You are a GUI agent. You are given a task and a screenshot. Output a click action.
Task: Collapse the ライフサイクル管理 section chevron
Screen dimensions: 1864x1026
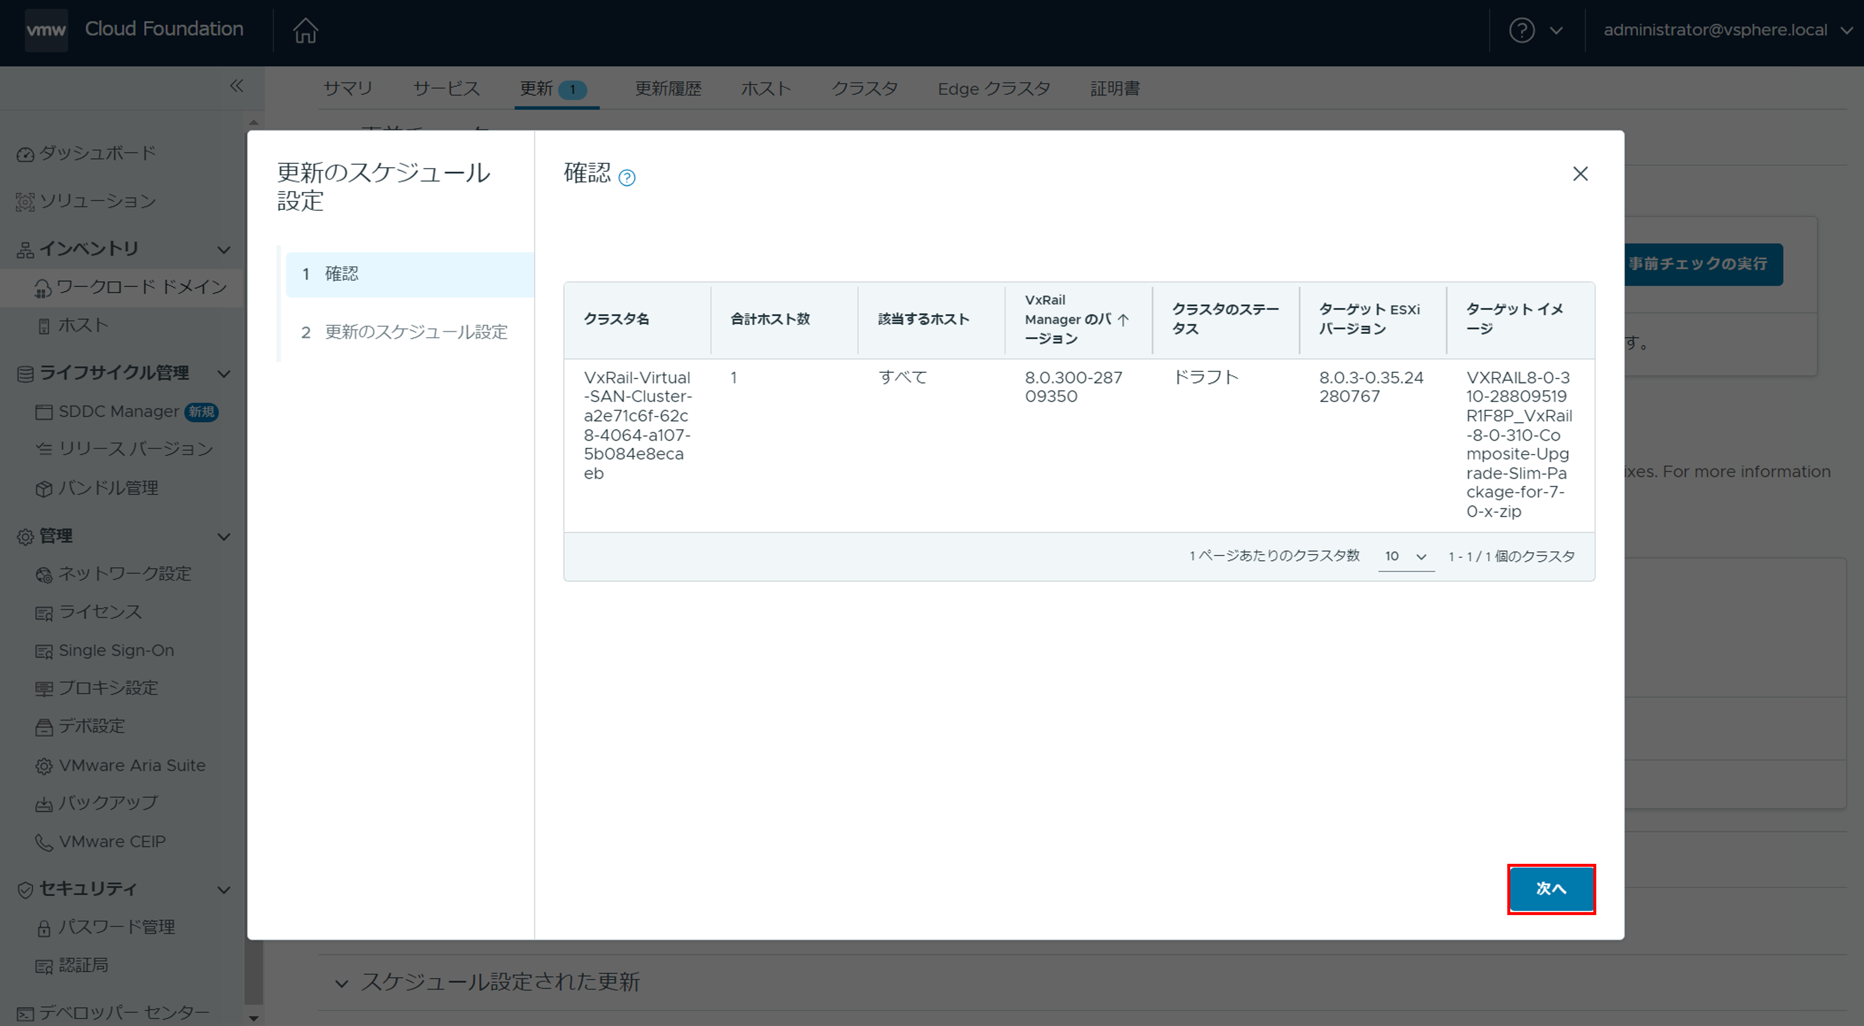[225, 374]
